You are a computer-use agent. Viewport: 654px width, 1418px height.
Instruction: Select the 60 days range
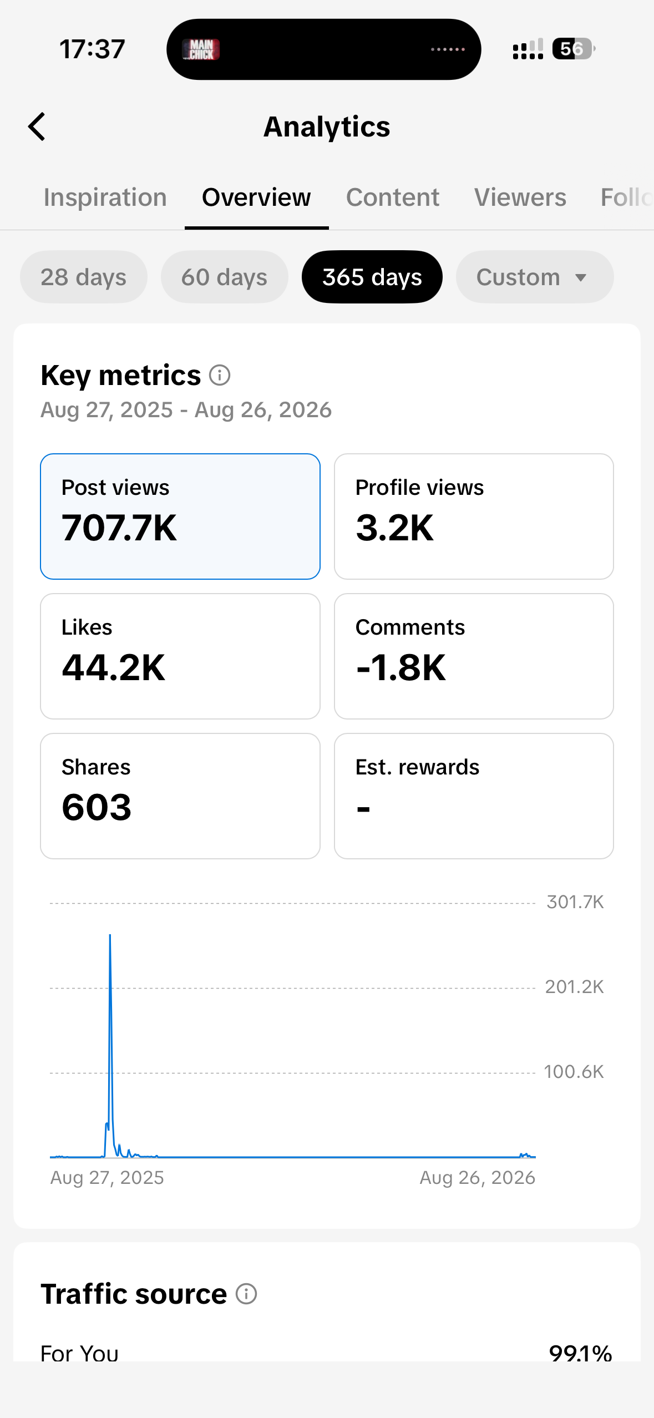click(225, 277)
